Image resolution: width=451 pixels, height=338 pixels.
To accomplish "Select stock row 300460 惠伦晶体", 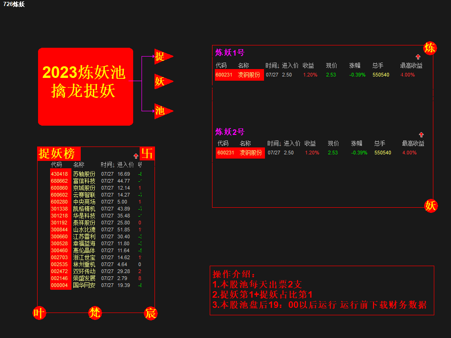I will [96, 250].
